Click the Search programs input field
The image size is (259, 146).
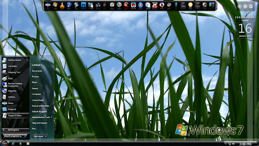coord(15,136)
